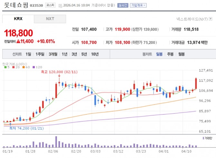The image size is (216, 158).
Task: Click the red up-arrow next to 11,400
Action: click(18, 41)
